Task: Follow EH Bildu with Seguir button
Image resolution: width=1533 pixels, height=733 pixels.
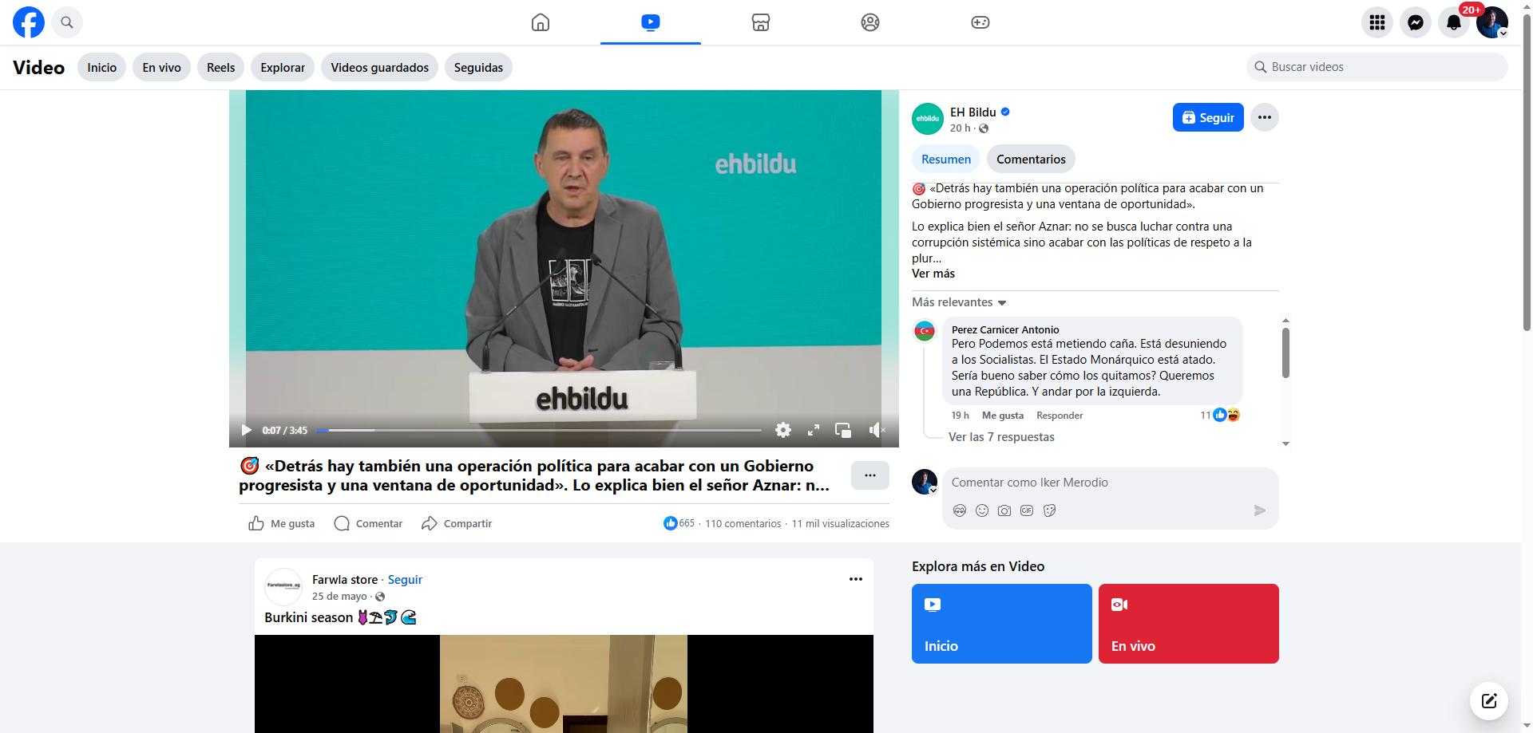Action: coord(1208,117)
